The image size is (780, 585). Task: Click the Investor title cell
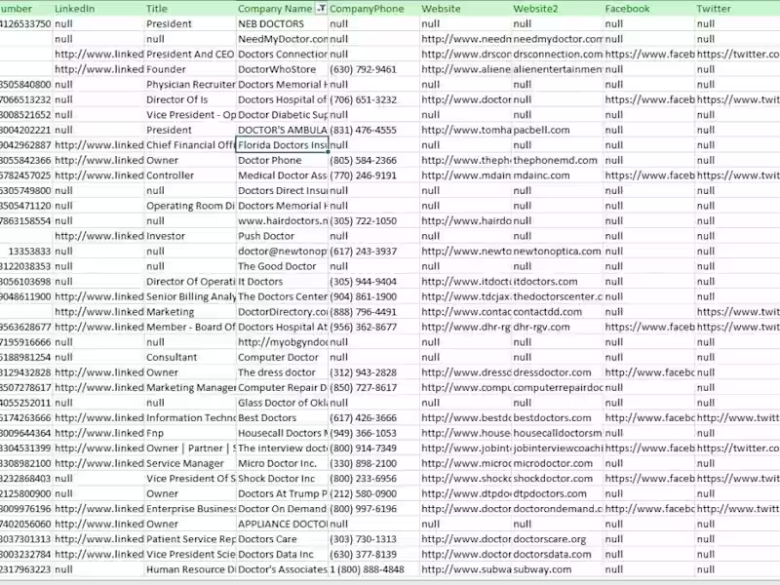190,236
